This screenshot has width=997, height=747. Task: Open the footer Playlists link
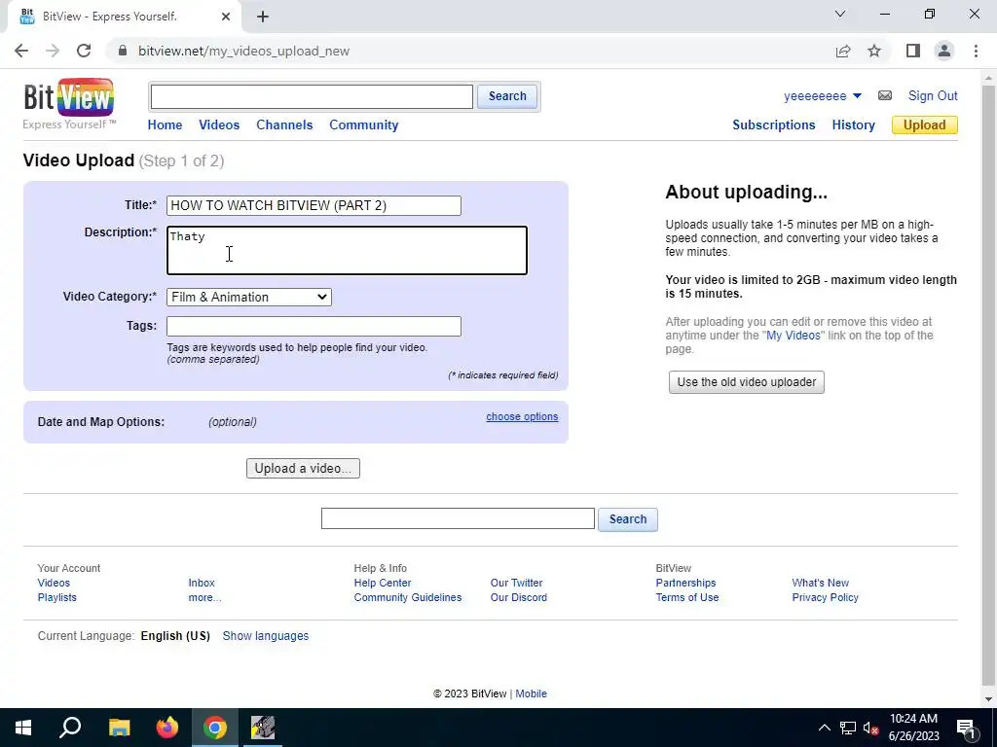click(x=56, y=598)
